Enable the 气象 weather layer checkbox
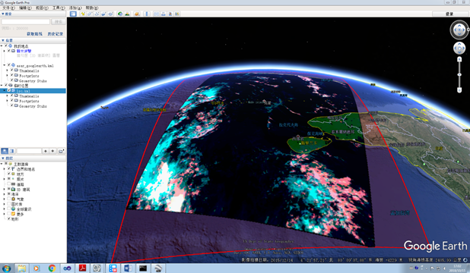 point(9,199)
